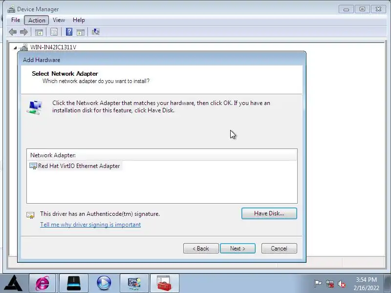
Task: Collapse the WIN-IN42IC1311V tree node
Action: click(15, 47)
